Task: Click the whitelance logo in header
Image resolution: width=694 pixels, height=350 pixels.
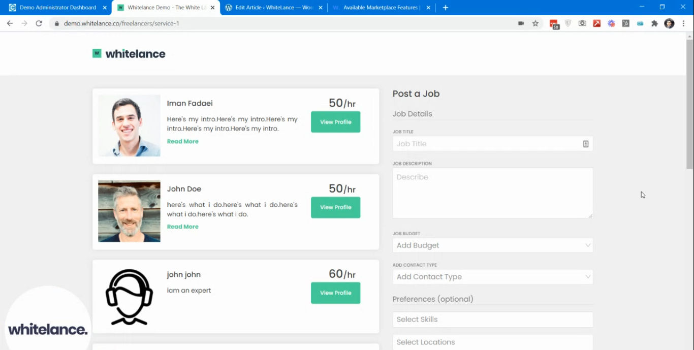Action: tap(129, 54)
